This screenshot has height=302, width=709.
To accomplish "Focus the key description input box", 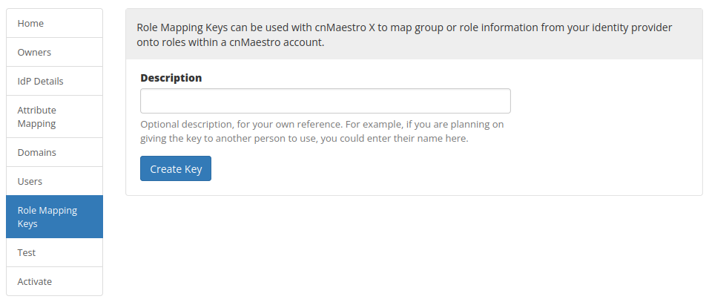I will tap(325, 101).
